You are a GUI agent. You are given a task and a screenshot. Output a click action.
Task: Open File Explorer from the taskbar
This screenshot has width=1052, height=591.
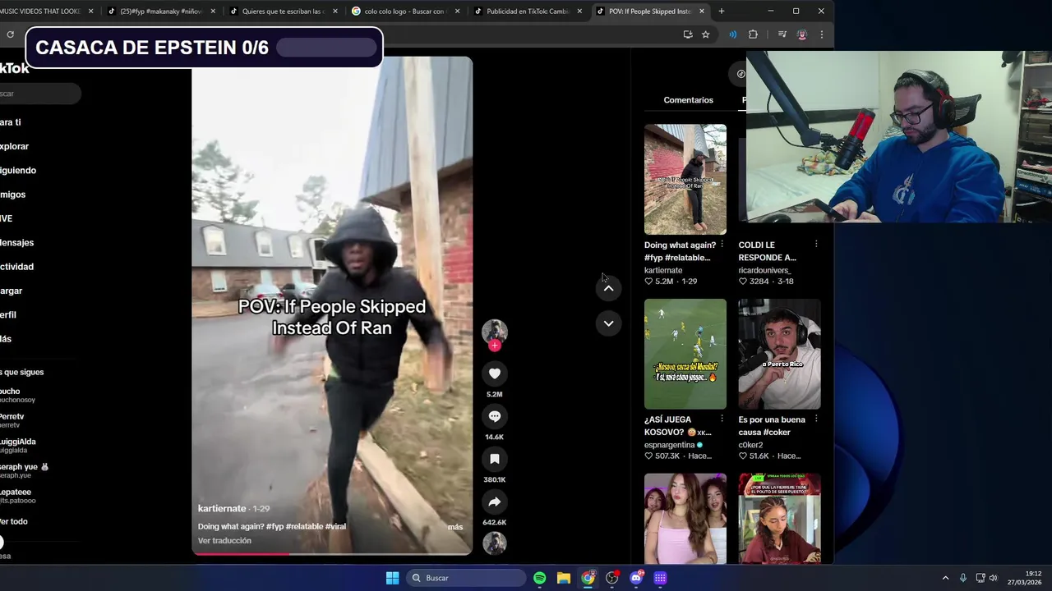(563, 578)
